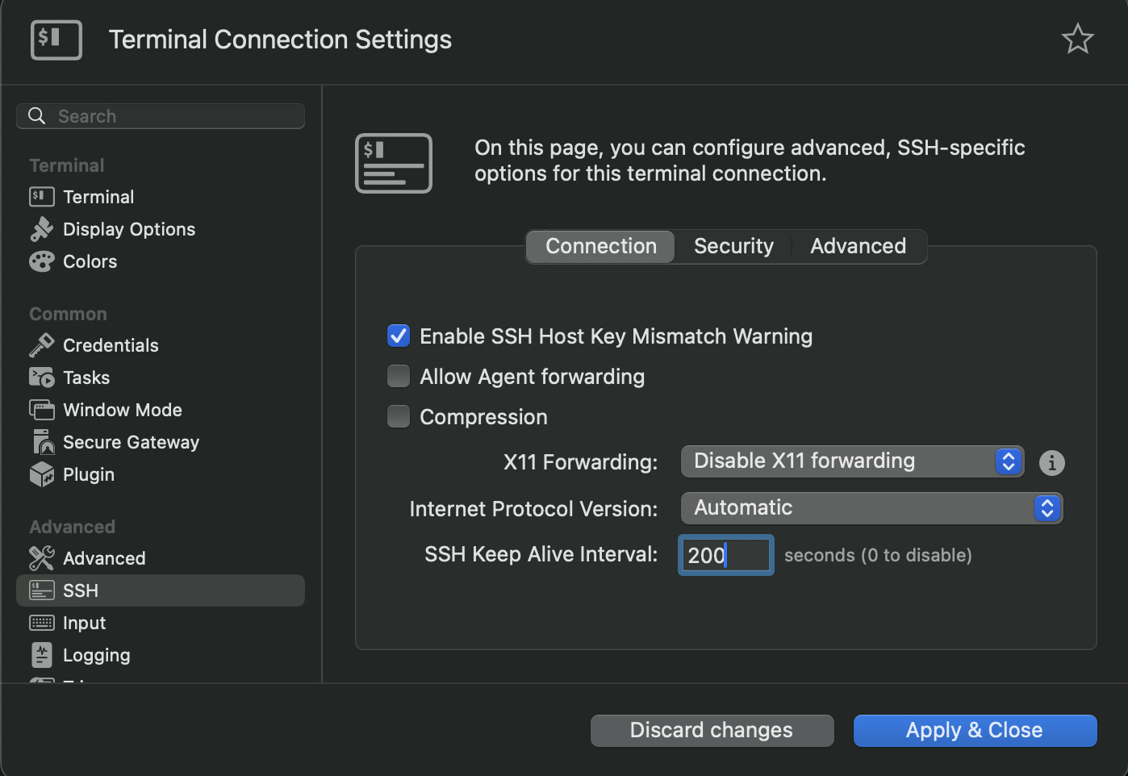Switch to the Security tab

733,246
